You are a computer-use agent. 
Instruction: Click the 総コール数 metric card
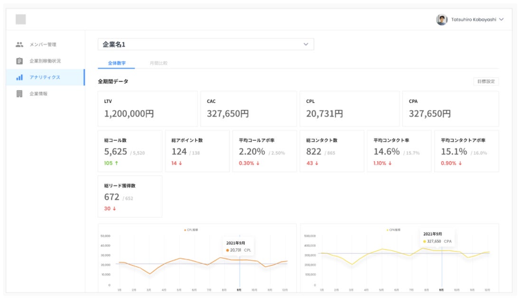click(x=130, y=151)
